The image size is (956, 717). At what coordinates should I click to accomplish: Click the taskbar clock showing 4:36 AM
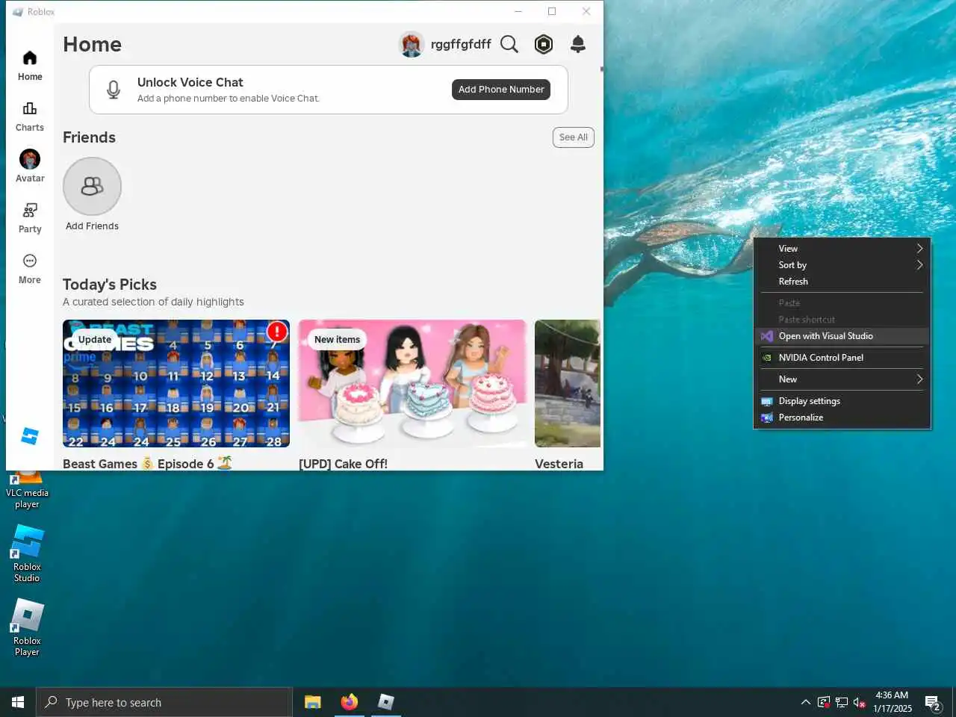(892, 702)
